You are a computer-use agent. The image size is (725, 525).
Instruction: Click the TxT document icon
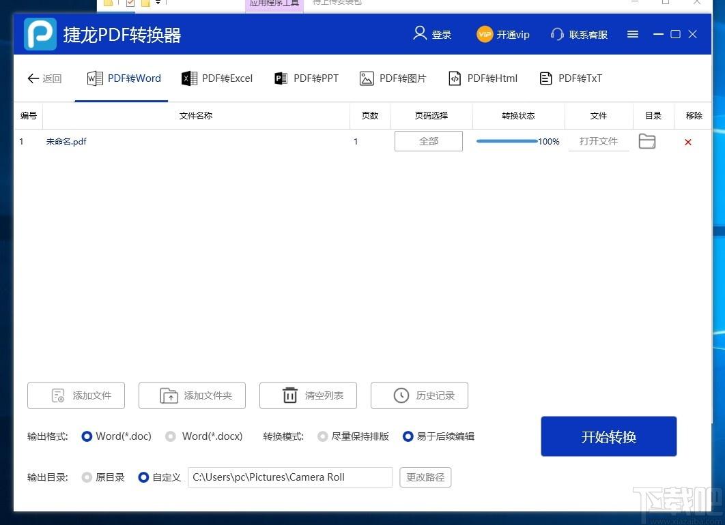coord(545,78)
